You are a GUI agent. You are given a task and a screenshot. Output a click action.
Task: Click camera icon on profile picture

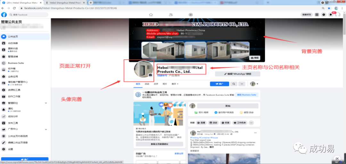tap(150, 75)
